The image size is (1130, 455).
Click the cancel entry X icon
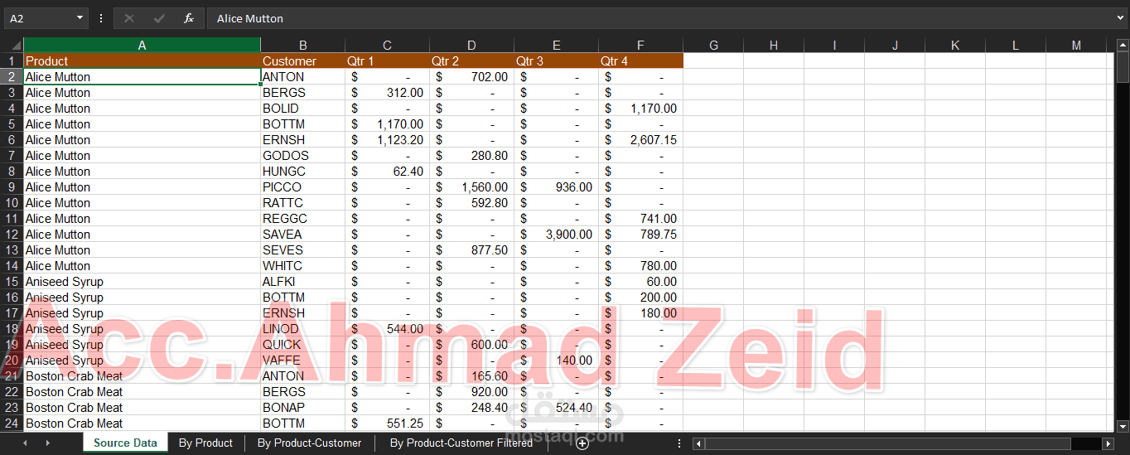coord(129,18)
